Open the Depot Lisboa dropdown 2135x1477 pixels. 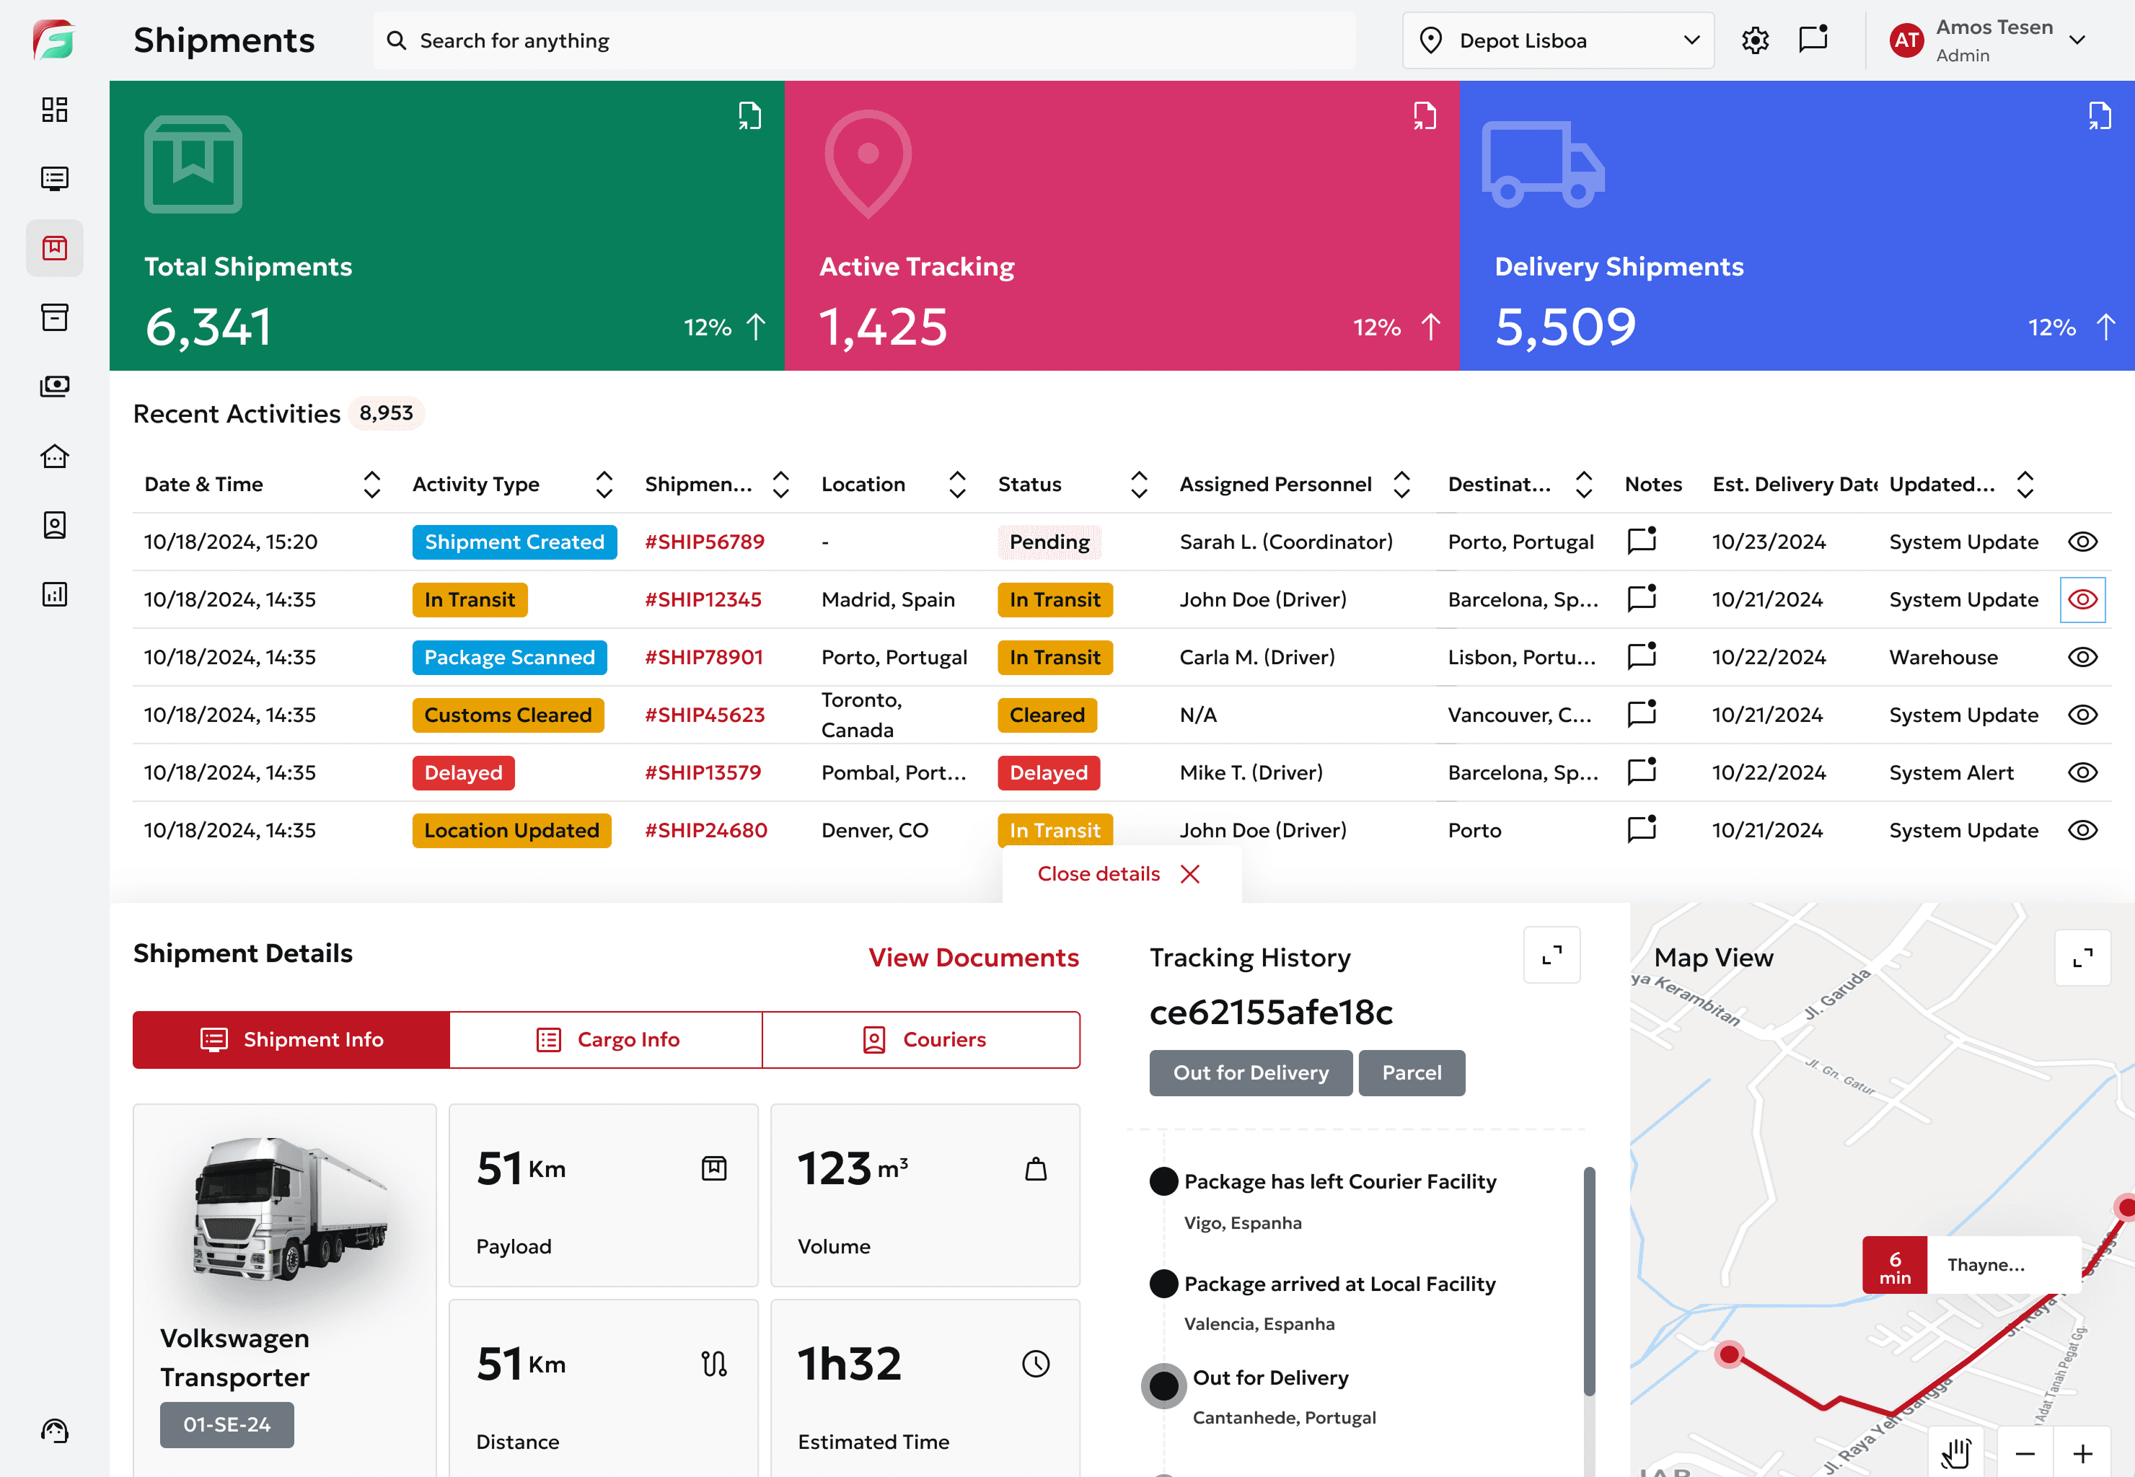click(x=1559, y=40)
